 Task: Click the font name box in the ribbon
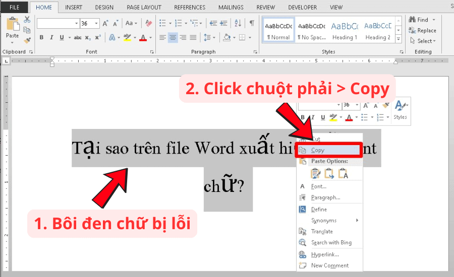pyautogui.click(x=55, y=24)
